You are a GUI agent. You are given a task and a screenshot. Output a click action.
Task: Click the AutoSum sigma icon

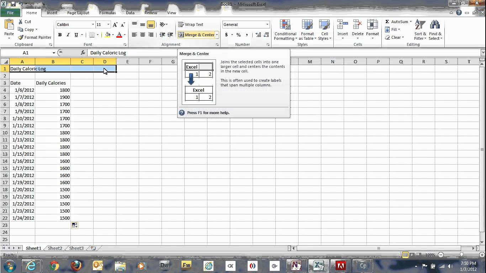click(x=387, y=22)
